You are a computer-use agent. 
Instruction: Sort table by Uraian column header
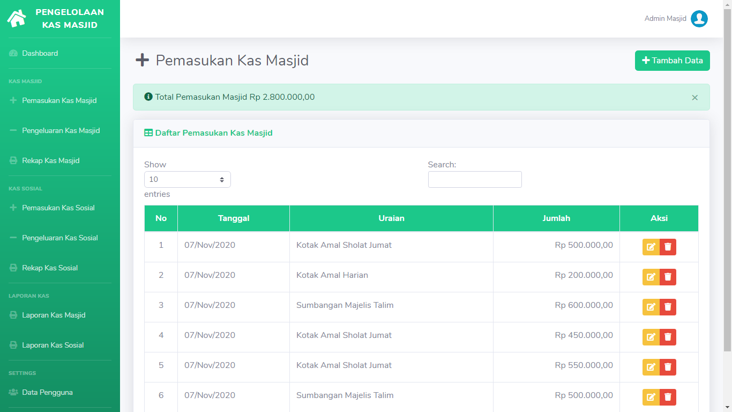(x=391, y=218)
